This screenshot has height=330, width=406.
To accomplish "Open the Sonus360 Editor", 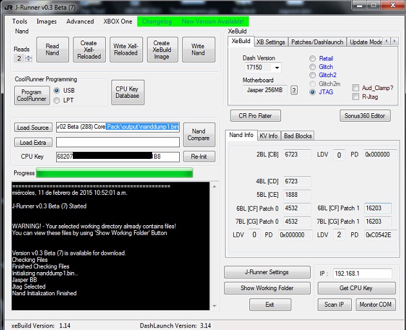I will (365, 116).
